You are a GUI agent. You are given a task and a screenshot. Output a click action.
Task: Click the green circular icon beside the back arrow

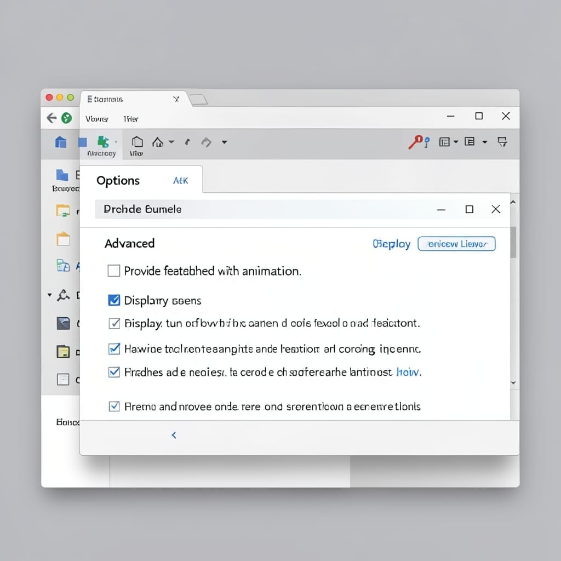(x=66, y=118)
